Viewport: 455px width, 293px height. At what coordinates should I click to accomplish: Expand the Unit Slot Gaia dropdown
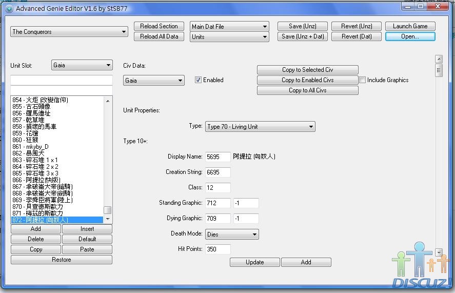point(82,65)
